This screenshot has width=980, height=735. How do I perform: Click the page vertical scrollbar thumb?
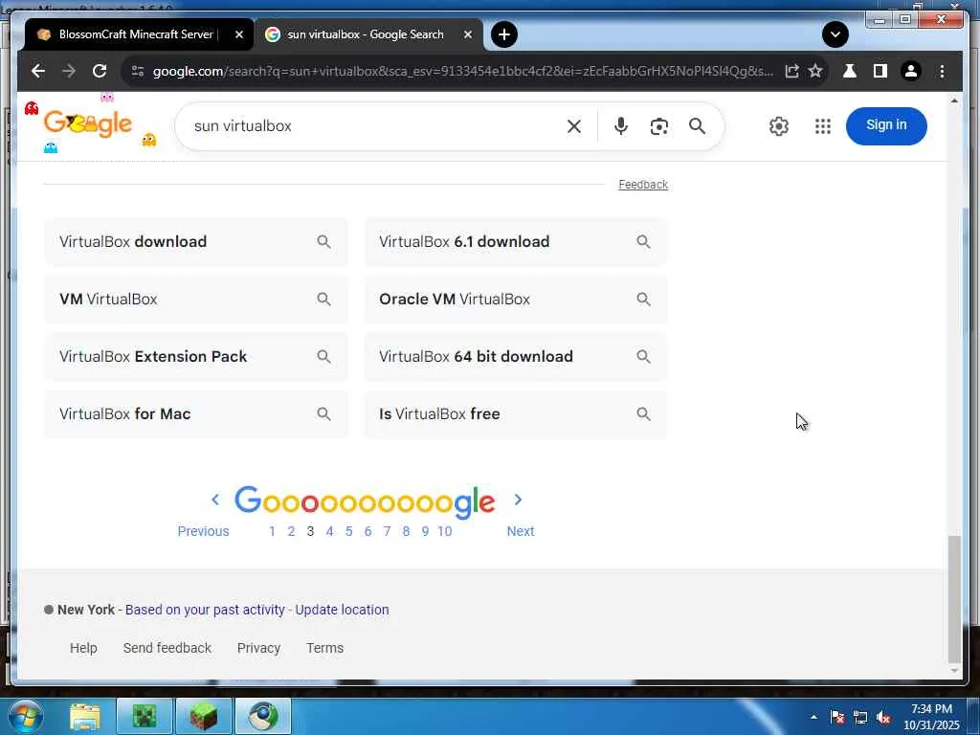click(x=954, y=598)
